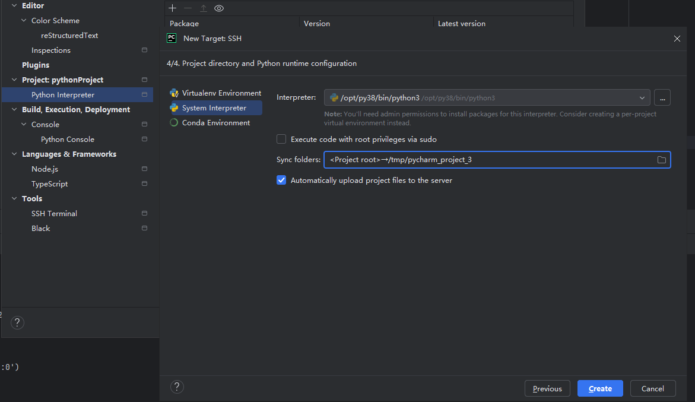Toggle show early releases eye icon

coord(219,8)
